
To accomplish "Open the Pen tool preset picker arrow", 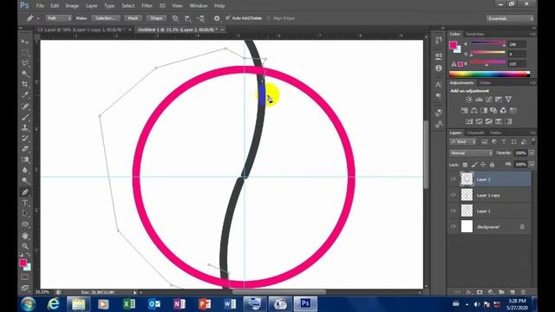I will pos(38,18).
